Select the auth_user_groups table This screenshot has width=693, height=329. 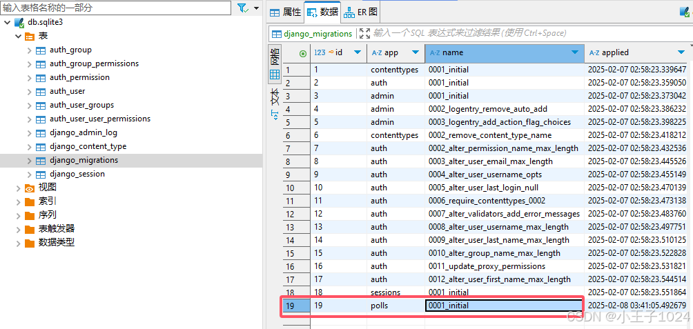point(81,105)
